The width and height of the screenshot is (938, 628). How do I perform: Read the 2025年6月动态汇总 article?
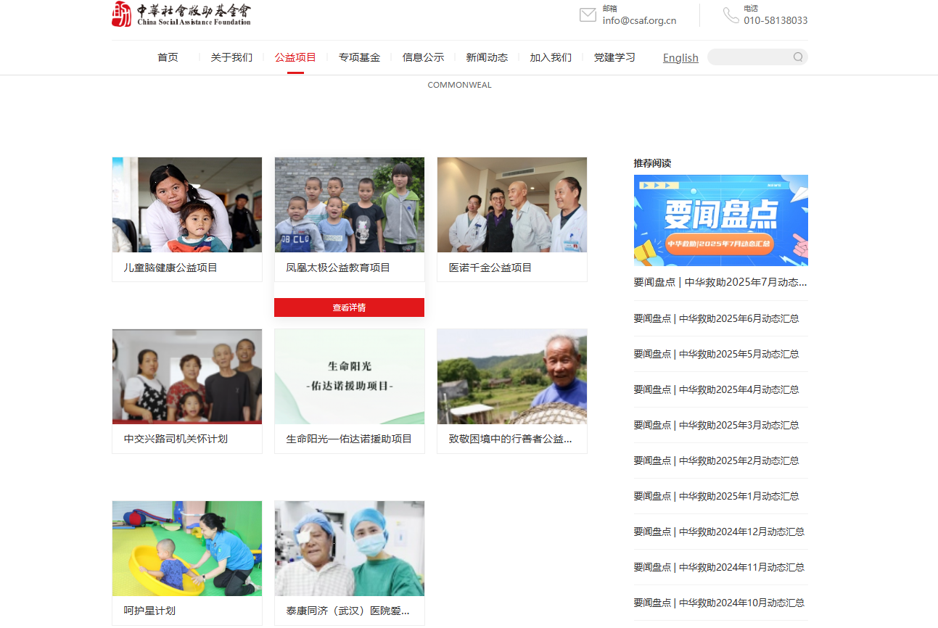pos(716,318)
